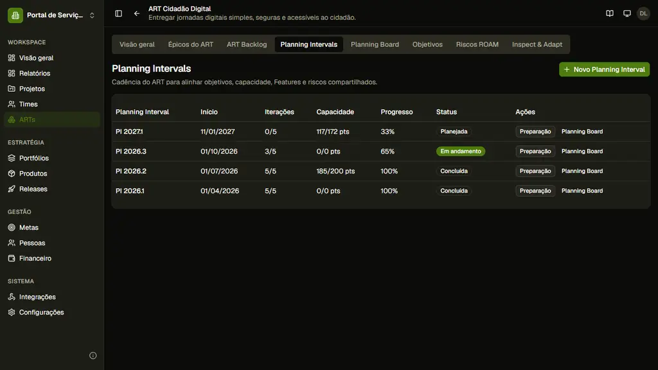Switch to the ART Backlog tab

[x=247, y=44]
